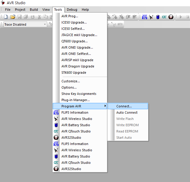The width and height of the screenshot is (190, 182).
Task: Expand the Program AVR submenu entry
Action: click(80, 106)
